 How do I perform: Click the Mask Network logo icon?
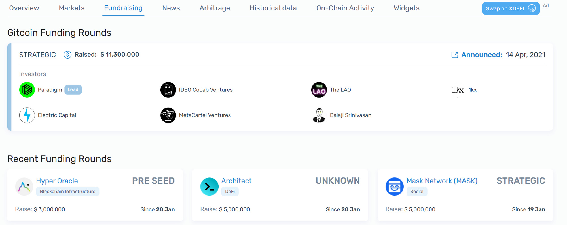click(394, 187)
